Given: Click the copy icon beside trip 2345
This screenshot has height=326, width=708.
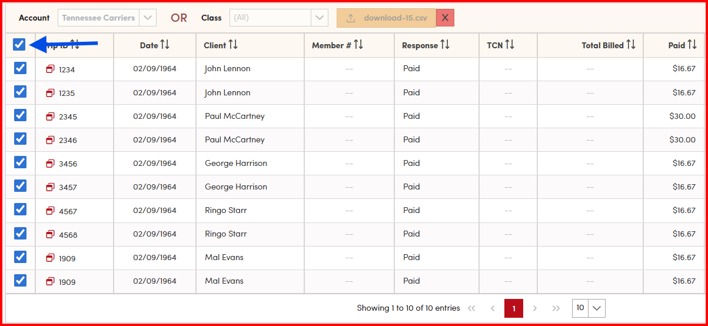Looking at the screenshot, I should 50,117.
